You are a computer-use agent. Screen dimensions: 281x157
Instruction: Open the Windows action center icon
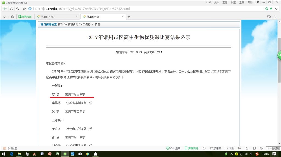tap(274, 154)
